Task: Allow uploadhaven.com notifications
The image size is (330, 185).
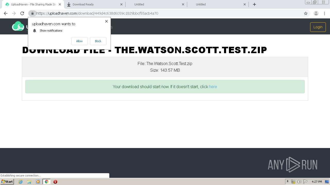Action: pyautogui.click(x=79, y=41)
